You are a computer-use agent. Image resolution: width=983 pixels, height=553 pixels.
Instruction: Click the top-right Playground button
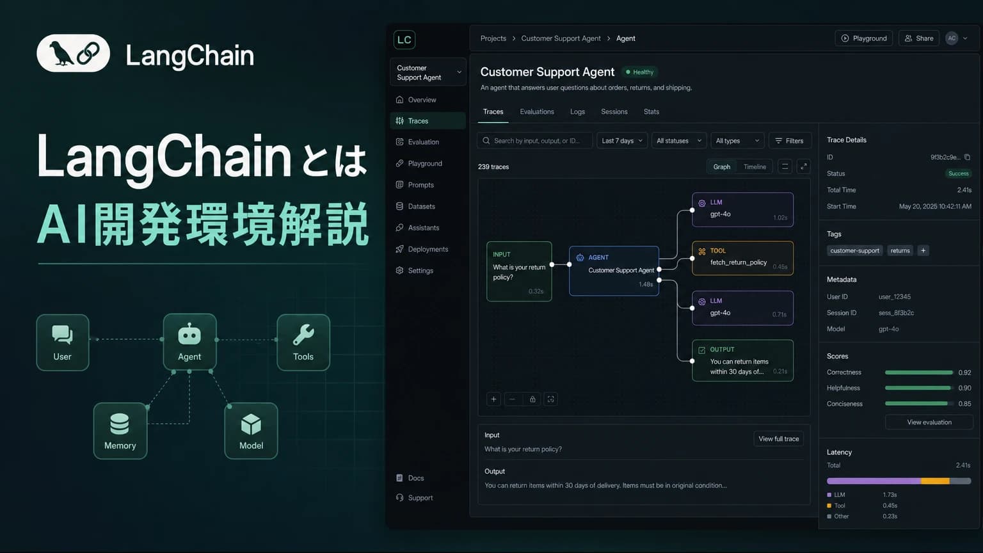point(864,38)
